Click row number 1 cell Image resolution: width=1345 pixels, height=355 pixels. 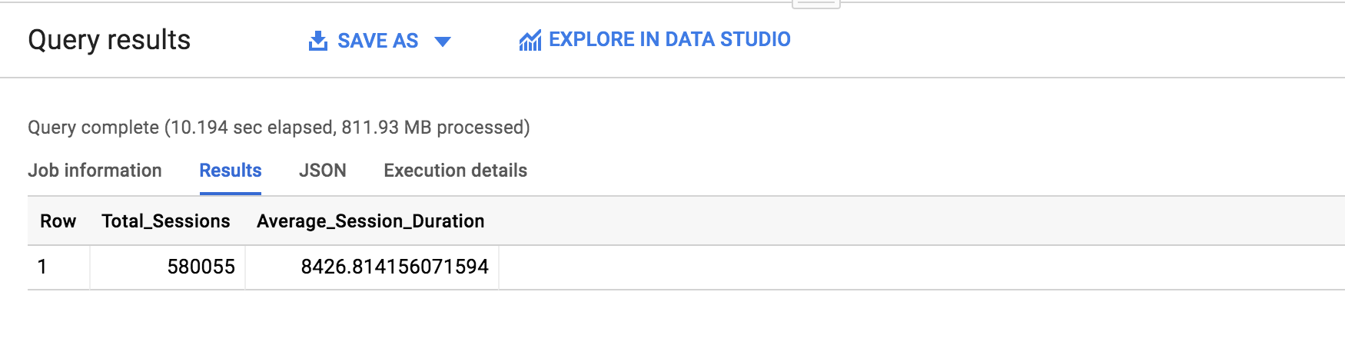click(x=58, y=267)
